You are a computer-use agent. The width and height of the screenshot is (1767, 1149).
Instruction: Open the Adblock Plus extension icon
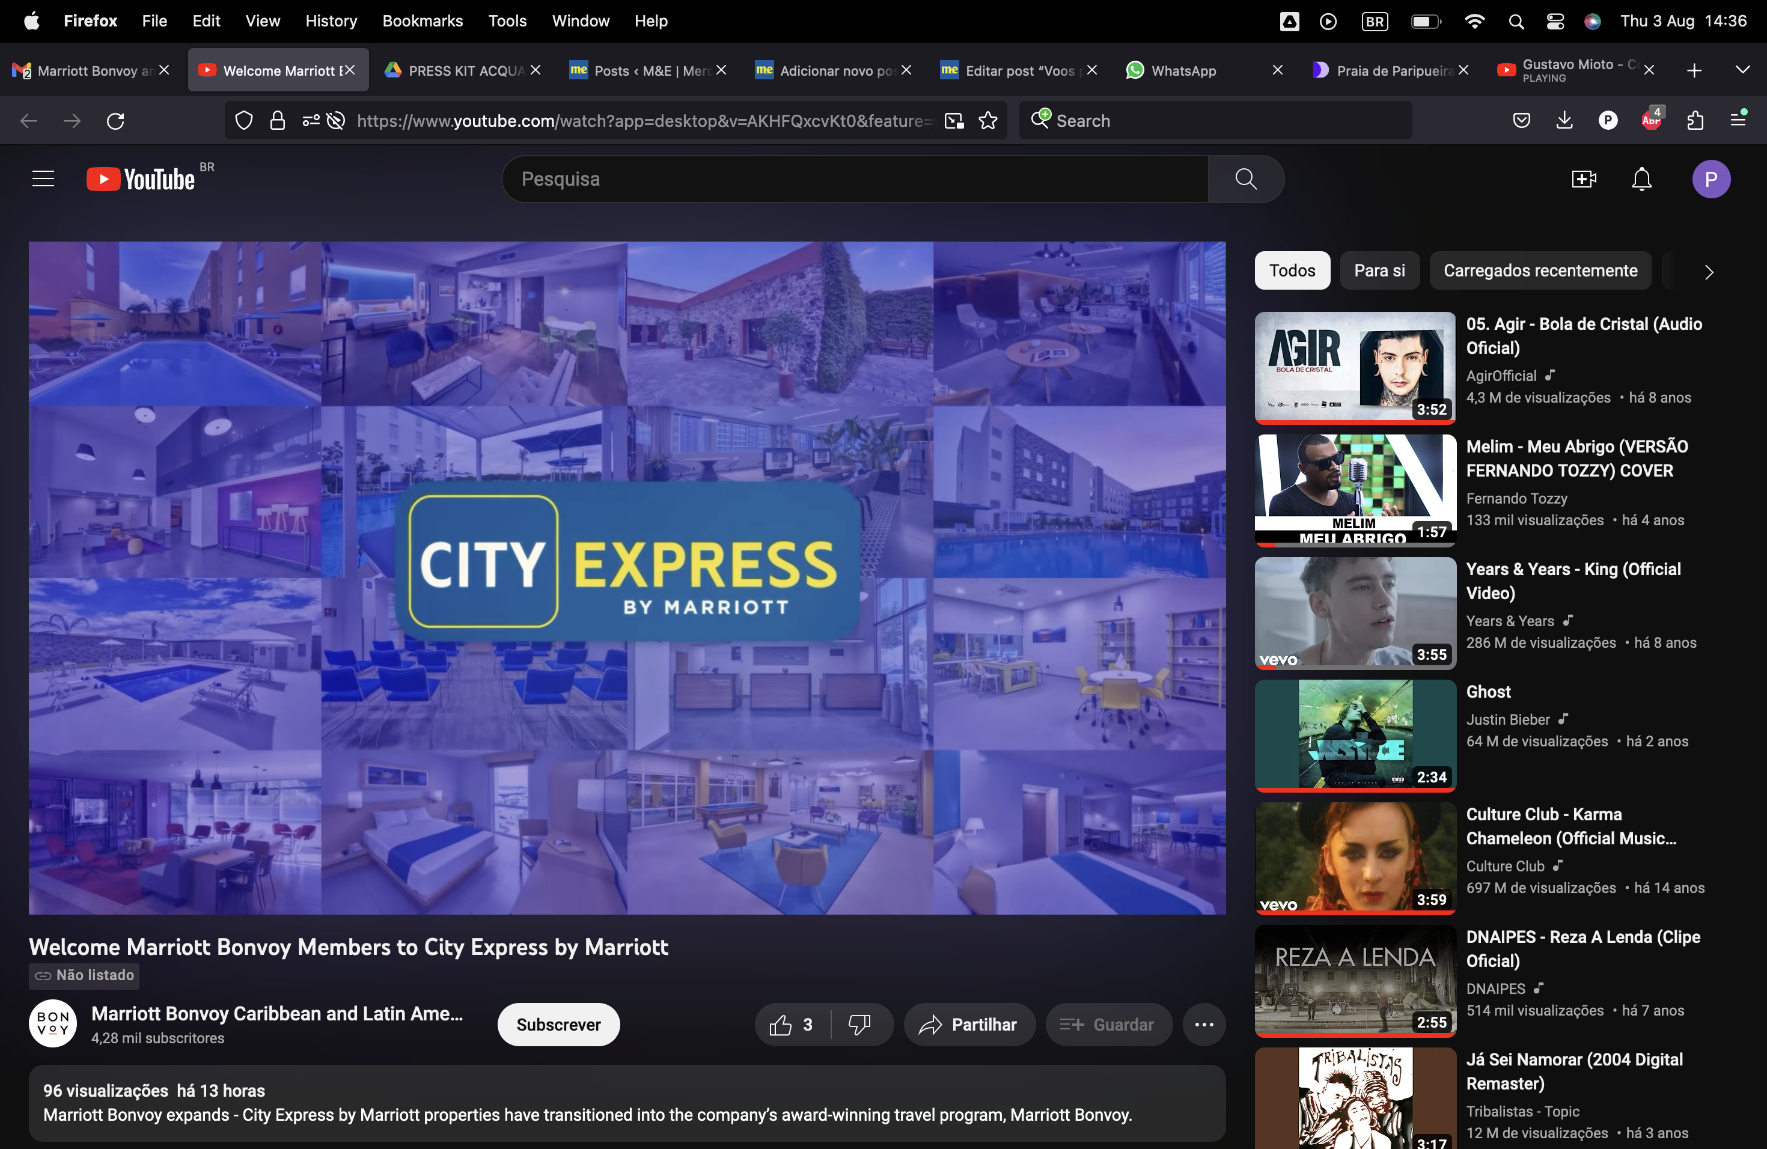pyautogui.click(x=1651, y=120)
